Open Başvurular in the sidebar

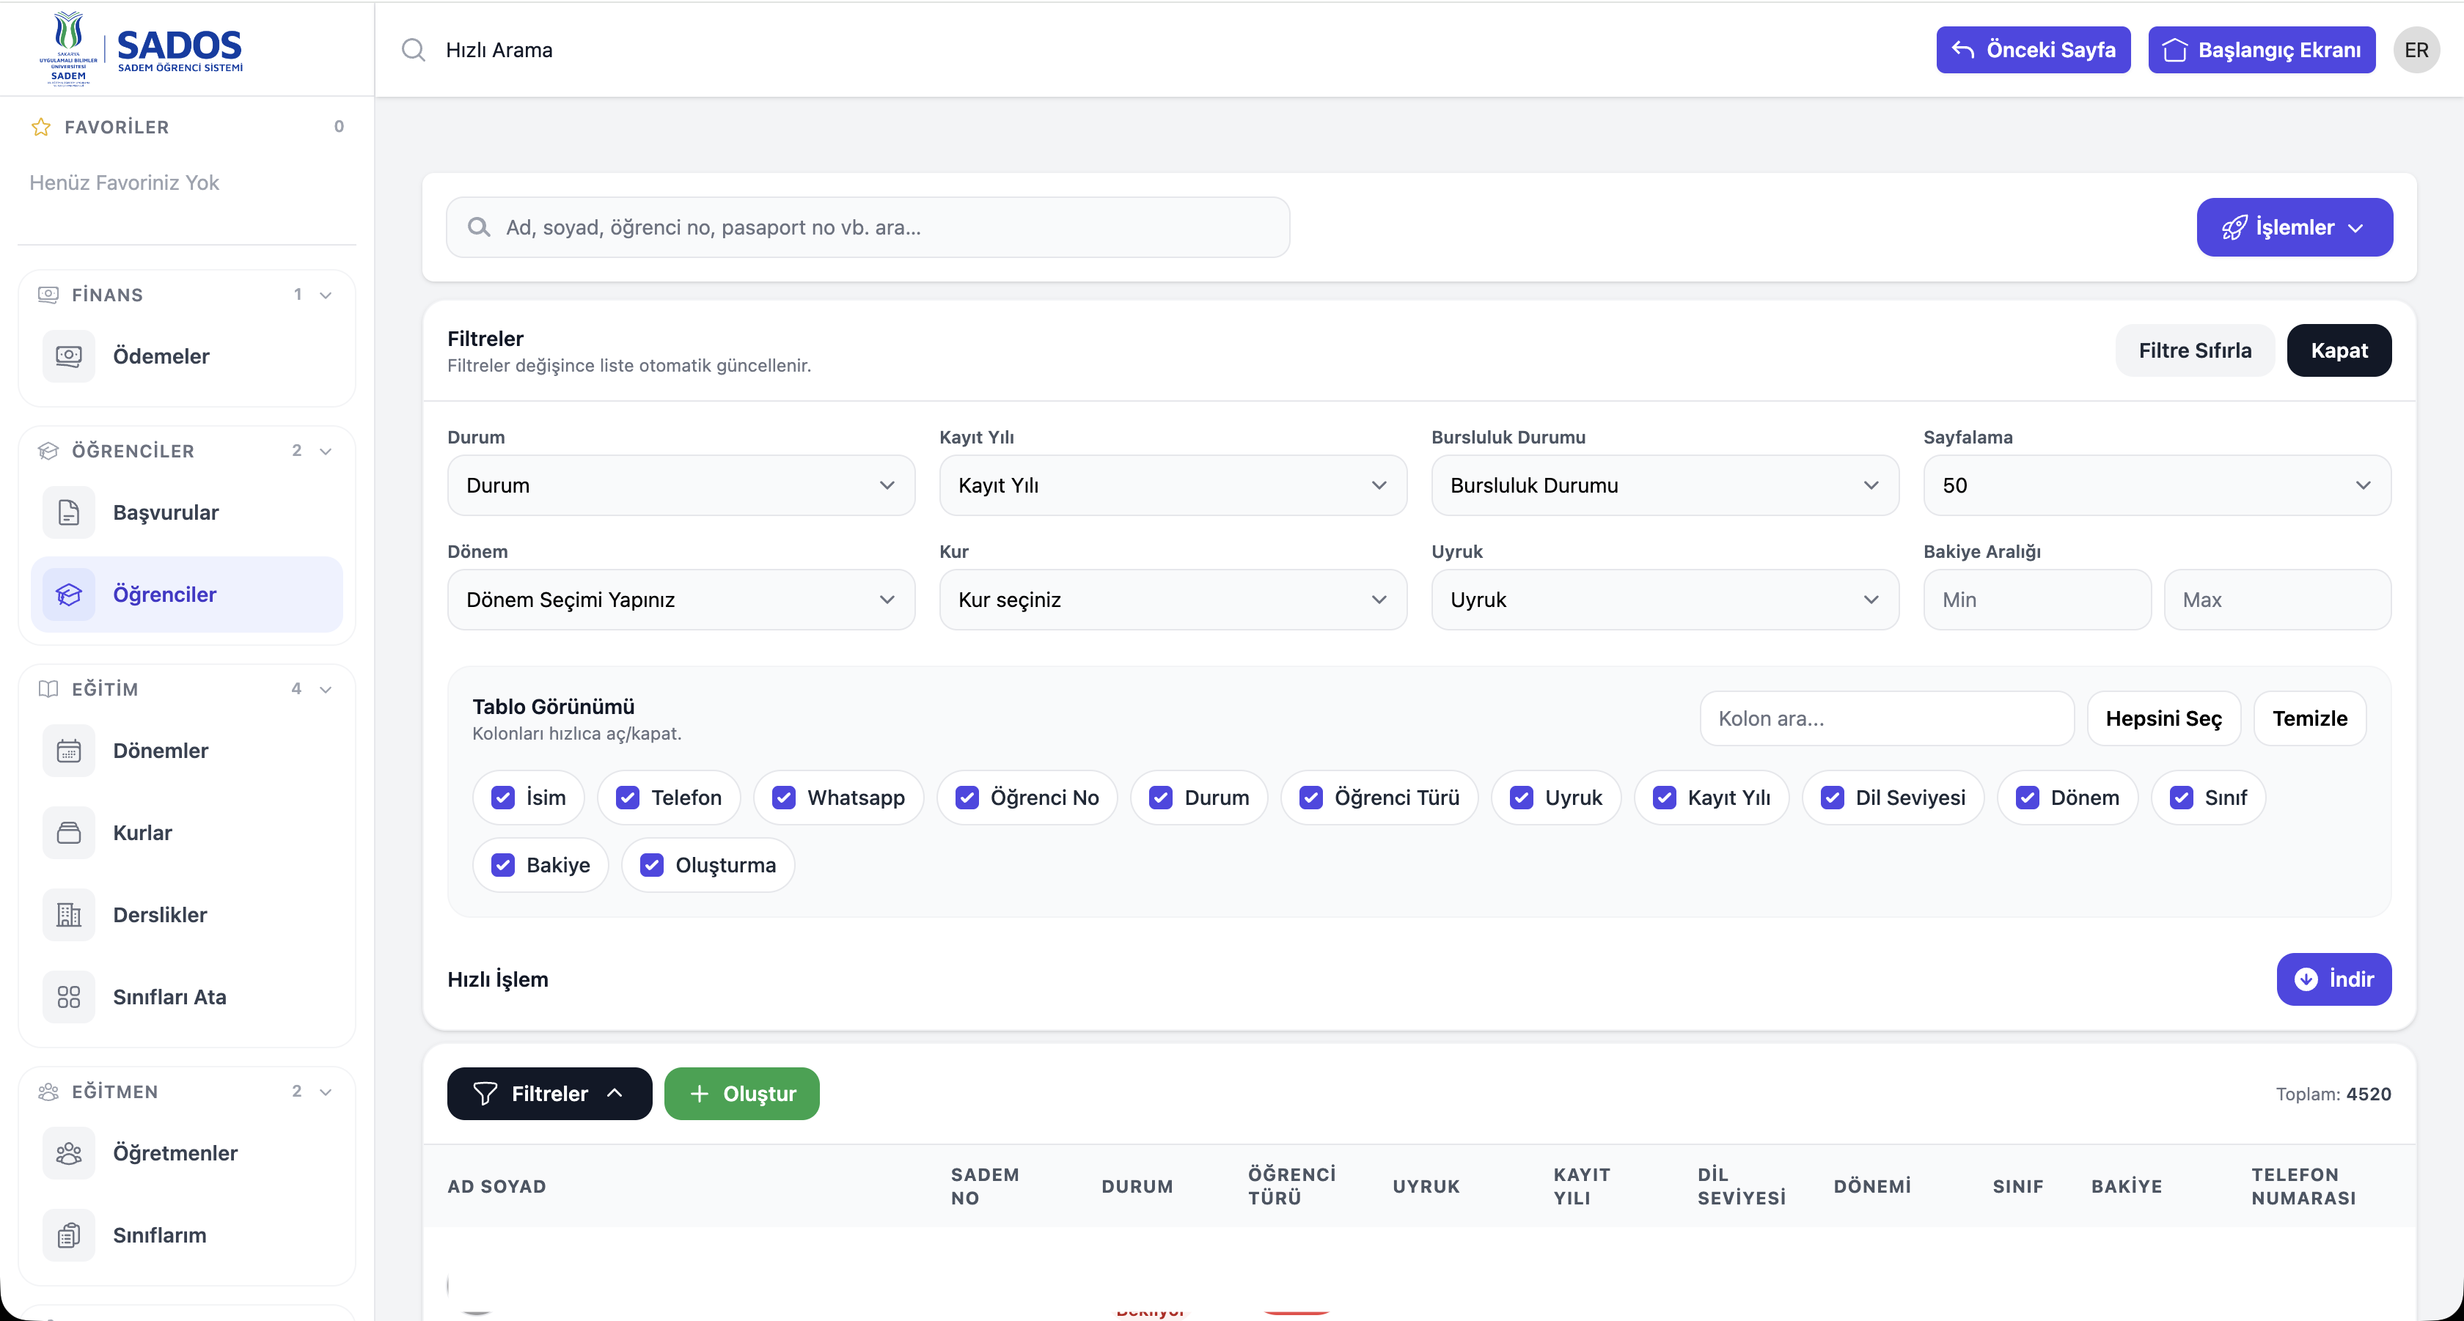[186, 512]
